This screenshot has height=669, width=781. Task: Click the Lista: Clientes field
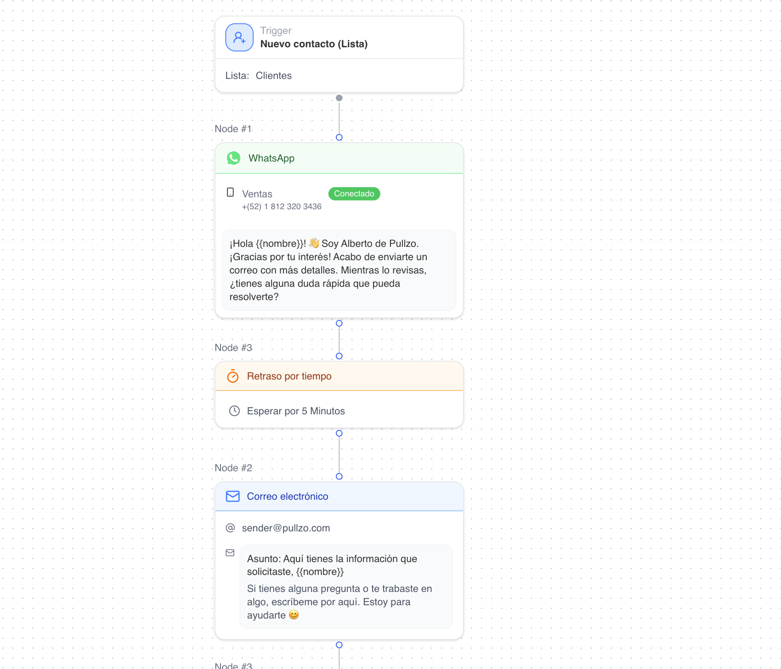pyautogui.click(x=259, y=76)
